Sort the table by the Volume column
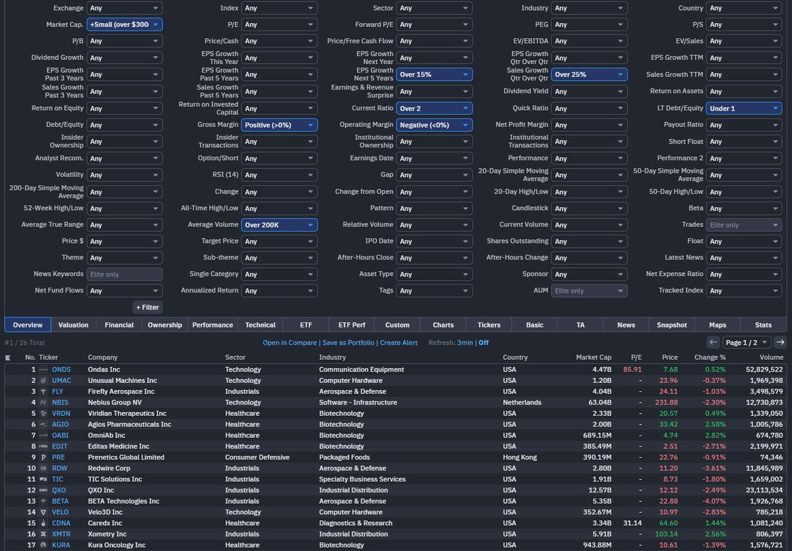The image size is (792, 551). tap(770, 358)
